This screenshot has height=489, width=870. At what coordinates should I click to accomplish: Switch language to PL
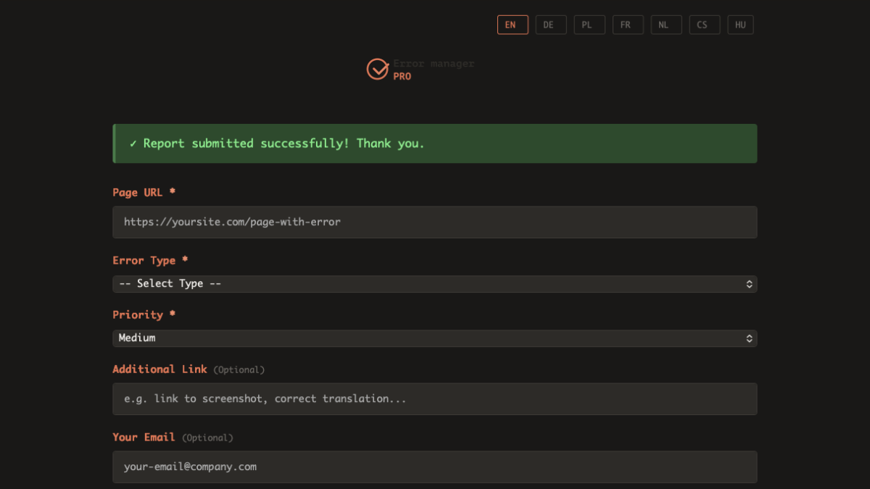tap(589, 24)
